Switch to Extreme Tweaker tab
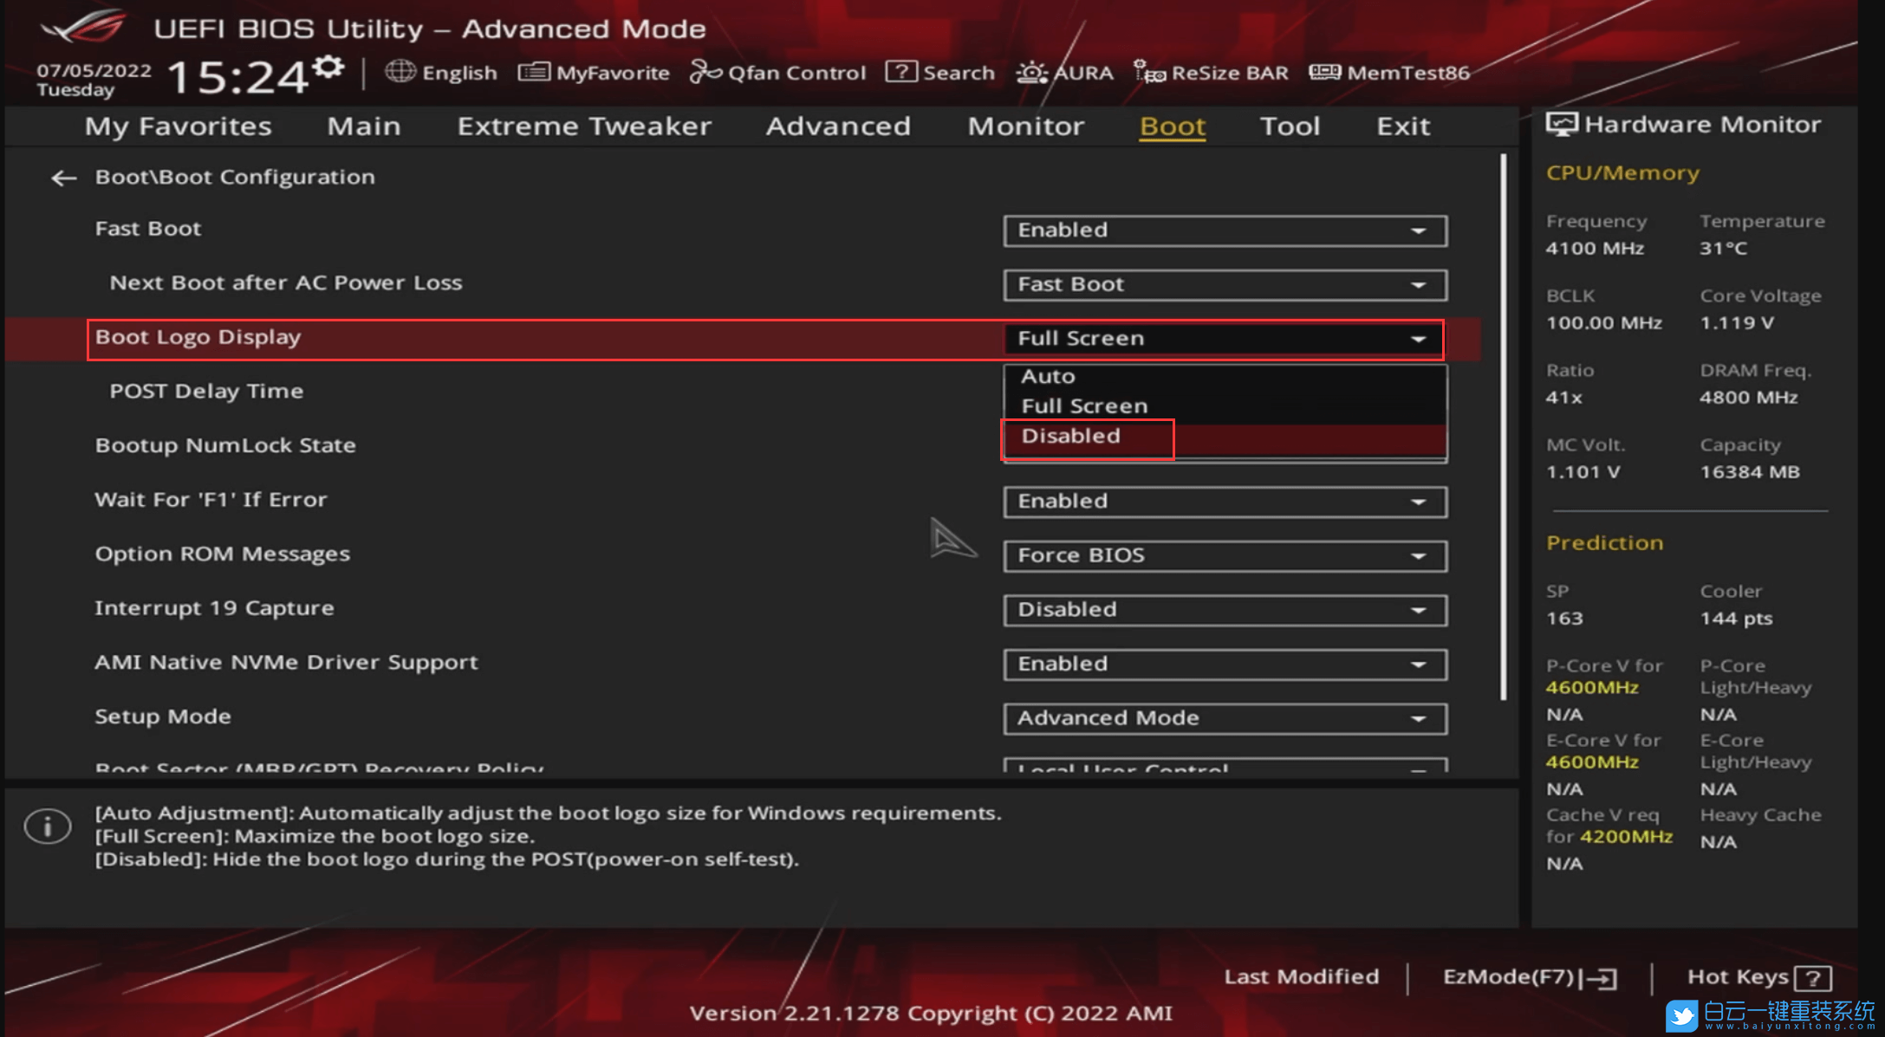 coord(584,126)
